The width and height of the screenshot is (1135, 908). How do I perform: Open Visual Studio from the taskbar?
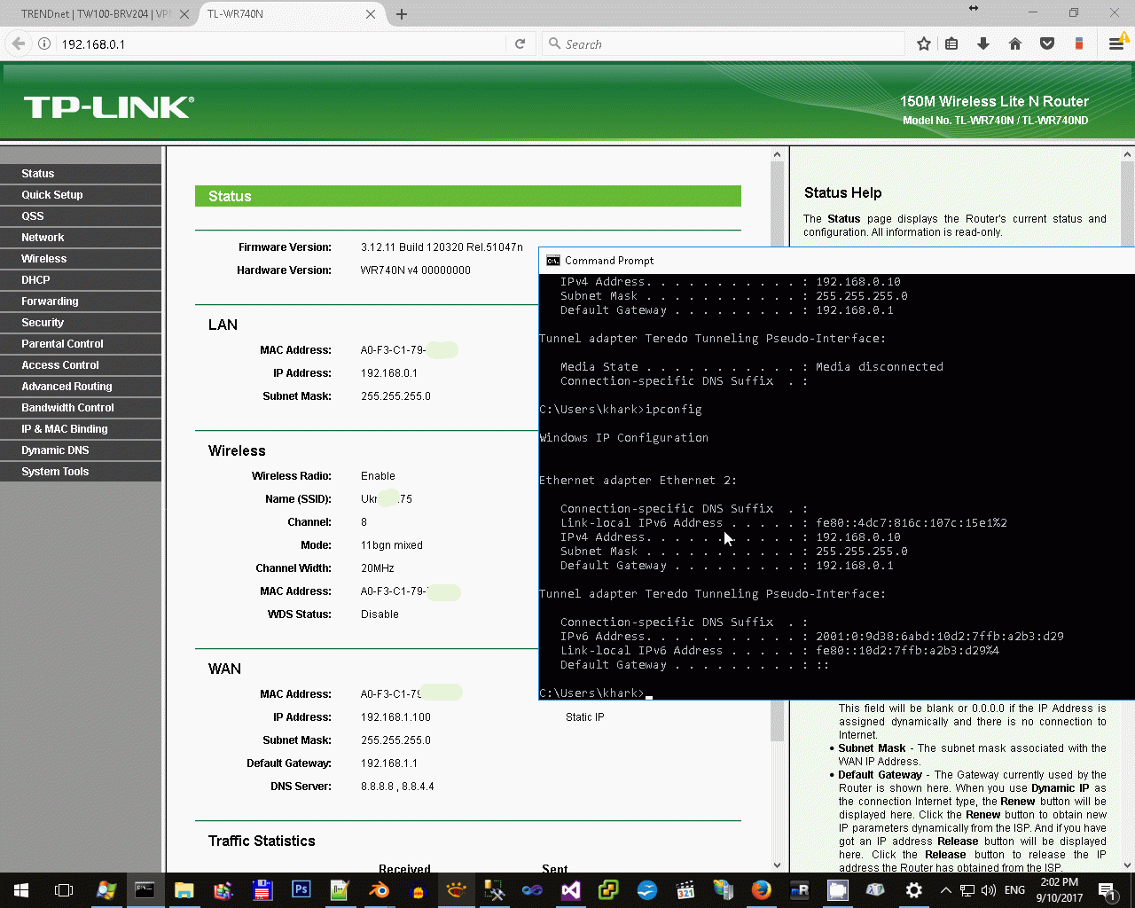570,890
